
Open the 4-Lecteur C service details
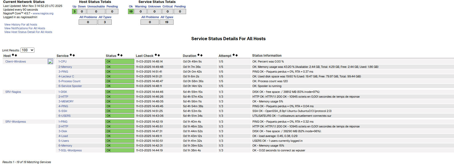pyautogui.click(x=66, y=76)
